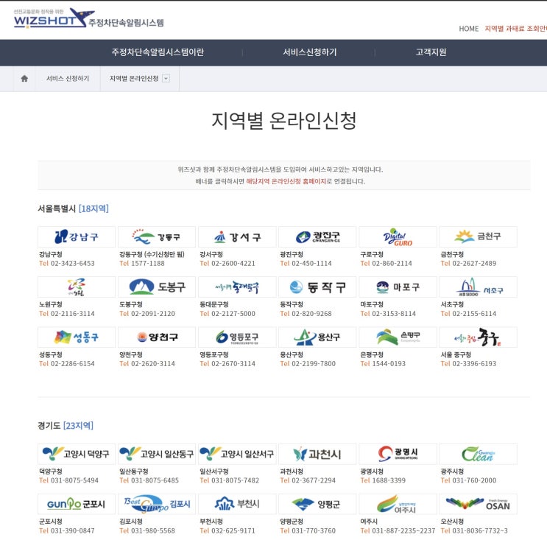Viewport: 547px width, 540px height.
Task: Open 고양시 일산동구 banner
Action: 157,454
